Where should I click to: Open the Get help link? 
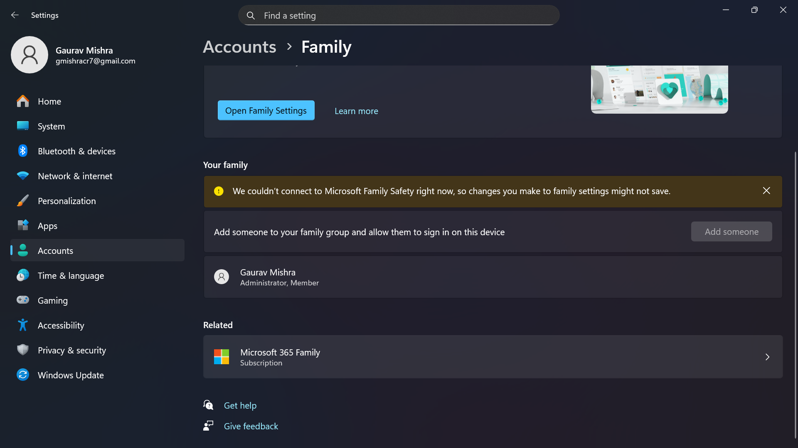pyautogui.click(x=240, y=405)
